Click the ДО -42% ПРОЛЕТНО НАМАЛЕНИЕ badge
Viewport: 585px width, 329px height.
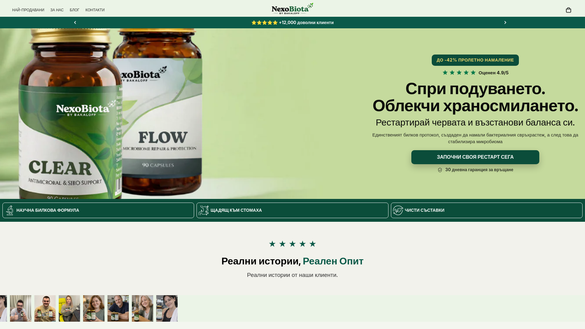point(475,60)
